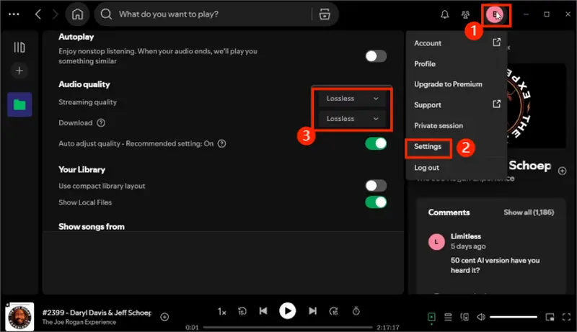Click the Limitless commenter avatar
Screen dimensions: 577x332
tap(436, 242)
